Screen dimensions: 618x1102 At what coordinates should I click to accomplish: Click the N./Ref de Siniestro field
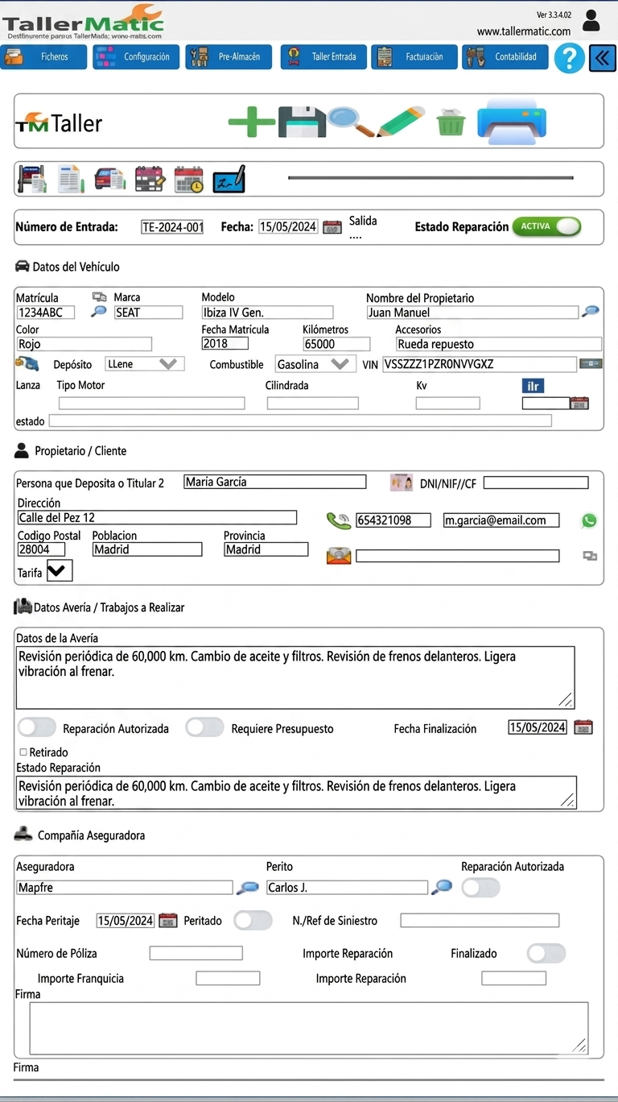tap(480, 921)
